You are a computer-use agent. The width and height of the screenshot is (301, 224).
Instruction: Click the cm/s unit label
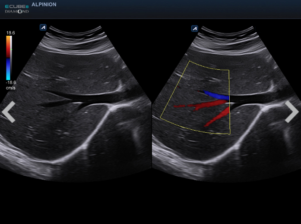coord(11,88)
